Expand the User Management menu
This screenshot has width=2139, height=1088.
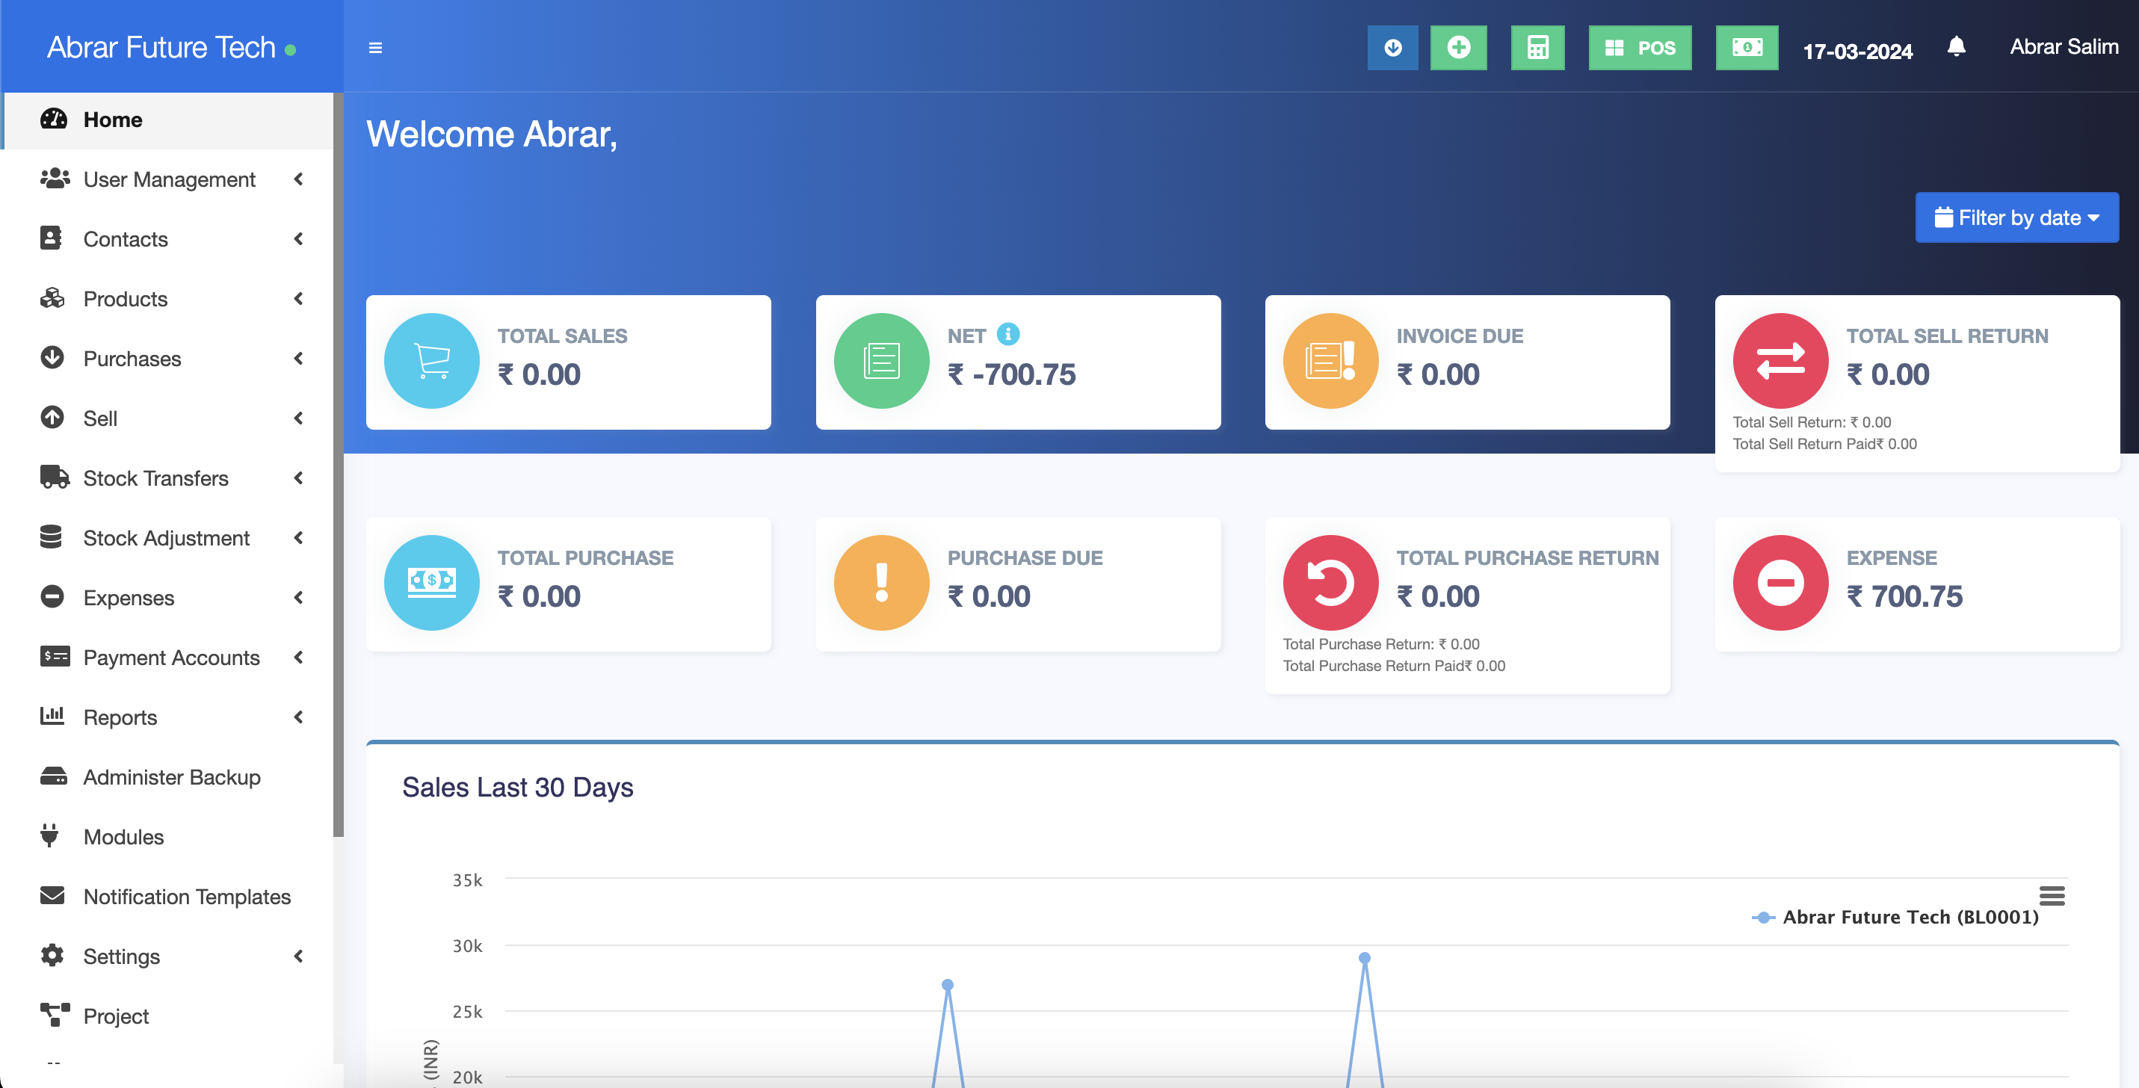(170, 179)
